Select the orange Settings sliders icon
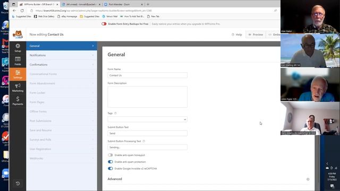This screenshot has width=340, height=191. 18,74
